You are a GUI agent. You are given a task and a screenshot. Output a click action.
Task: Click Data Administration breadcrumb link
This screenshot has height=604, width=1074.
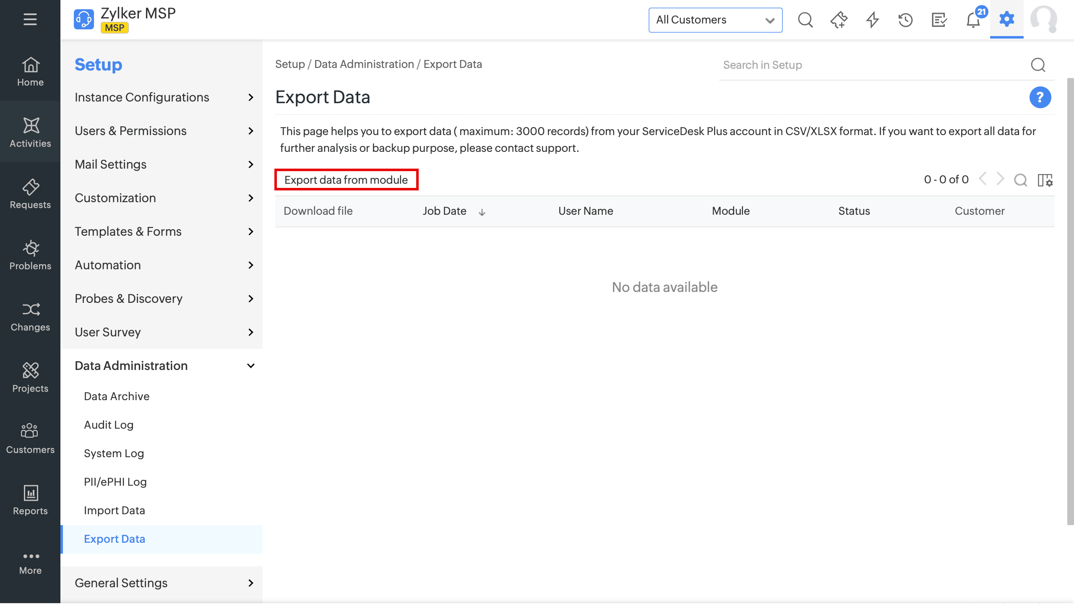click(364, 64)
